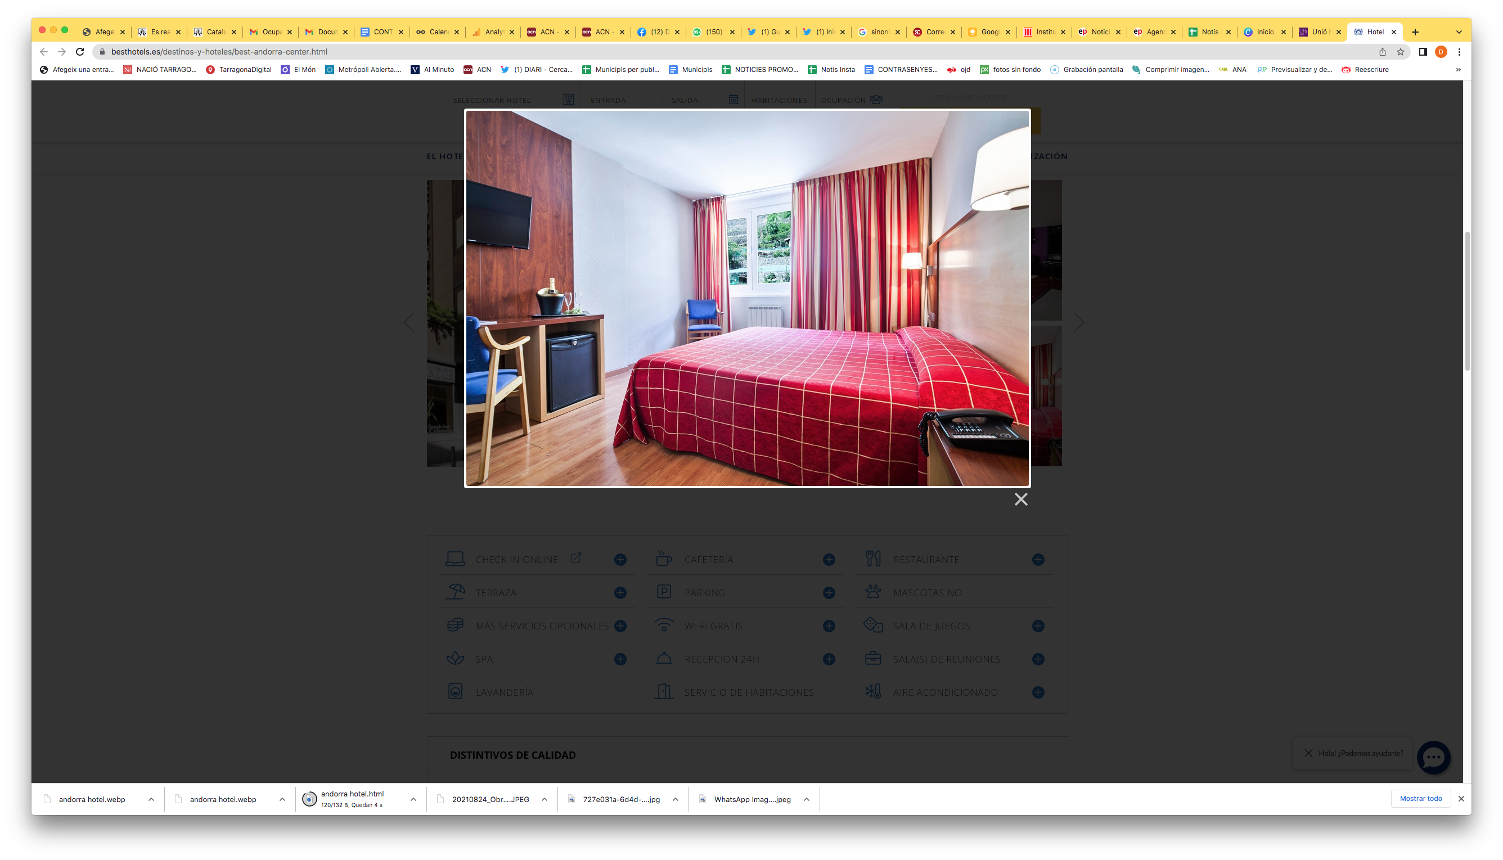Click the Terraza umbrella icon
This screenshot has width=1503, height=860.
[x=455, y=591]
